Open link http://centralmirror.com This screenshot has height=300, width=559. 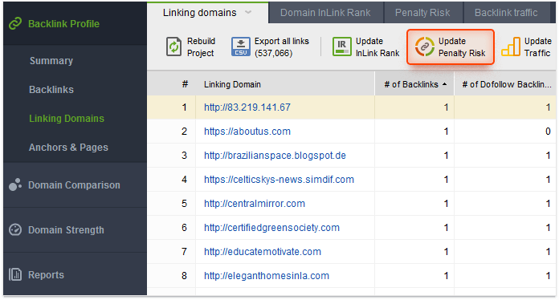[x=255, y=204]
